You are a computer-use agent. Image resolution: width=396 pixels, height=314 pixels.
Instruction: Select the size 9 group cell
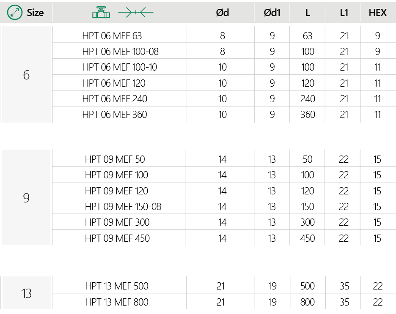26,198
